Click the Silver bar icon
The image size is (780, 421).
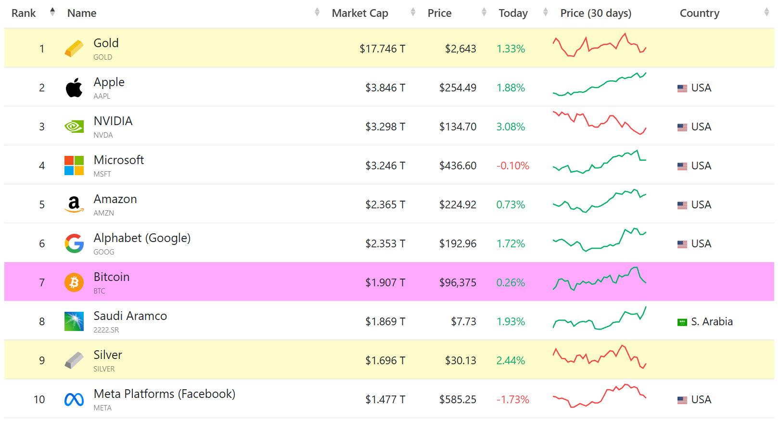74,360
